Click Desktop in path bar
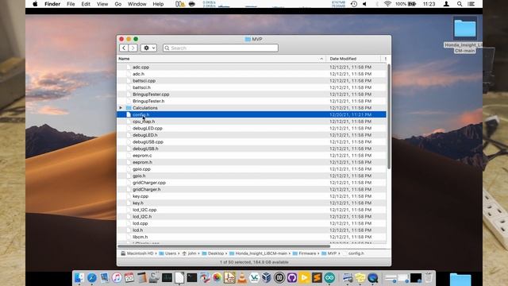The image size is (508, 286). (213, 253)
